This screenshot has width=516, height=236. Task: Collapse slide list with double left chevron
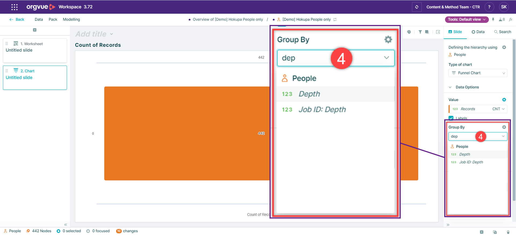[x=66, y=224]
